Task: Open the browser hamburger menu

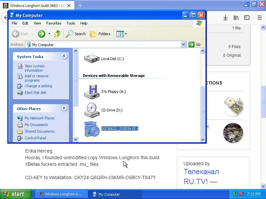Action: click(x=260, y=18)
